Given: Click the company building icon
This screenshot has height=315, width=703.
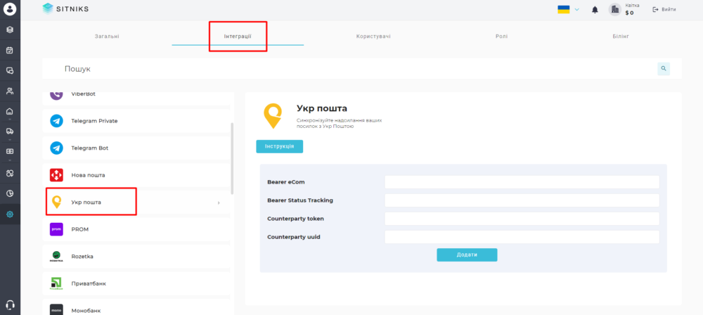Looking at the screenshot, I should tap(614, 9).
